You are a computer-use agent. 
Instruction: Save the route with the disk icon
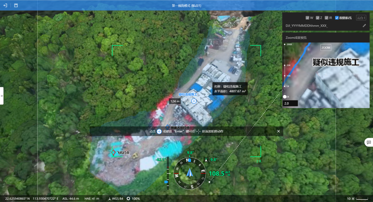click(x=16, y=6)
